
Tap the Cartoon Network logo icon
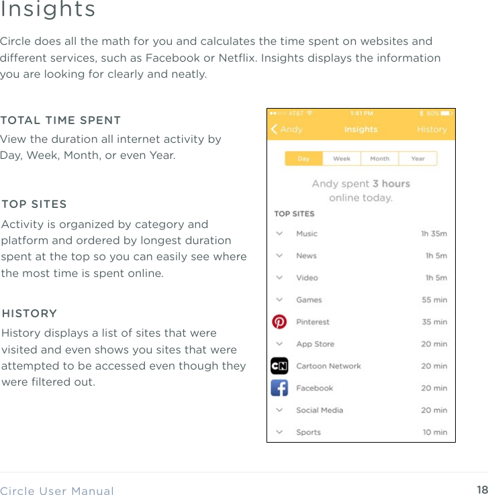tap(279, 366)
